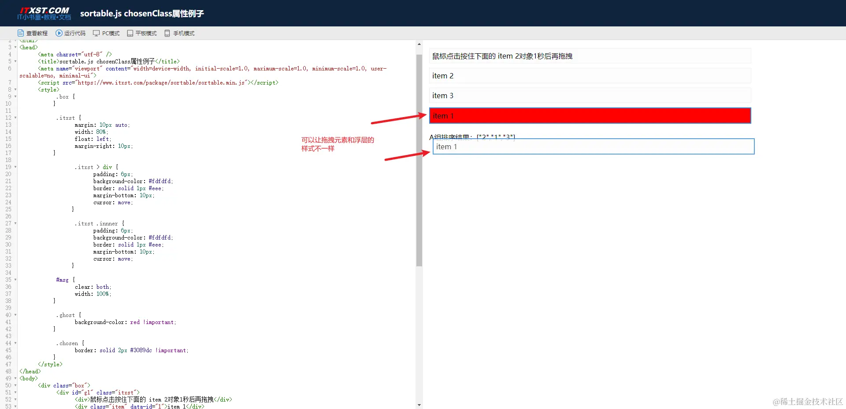Fold the div class box at line 50
846x409 pixels.
pyautogui.click(x=15, y=385)
